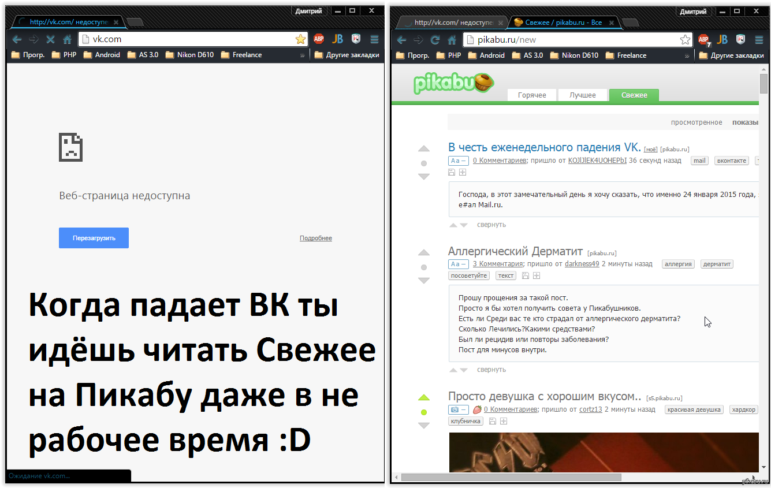The height and width of the screenshot is (488, 771).
Task: Click the JB extension icon in the pikabu window
Action: coord(722,40)
